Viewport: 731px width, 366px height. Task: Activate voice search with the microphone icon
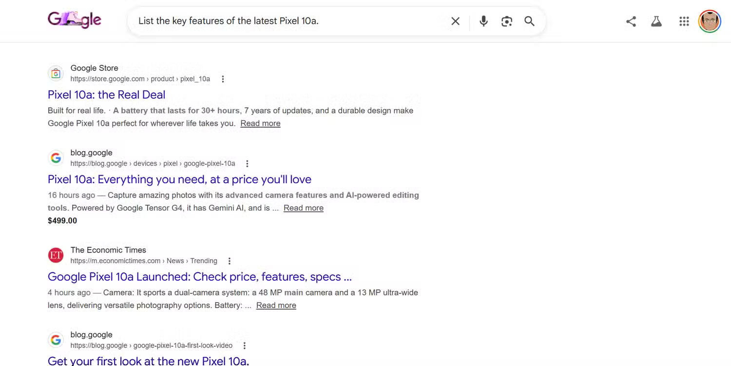click(x=483, y=21)
